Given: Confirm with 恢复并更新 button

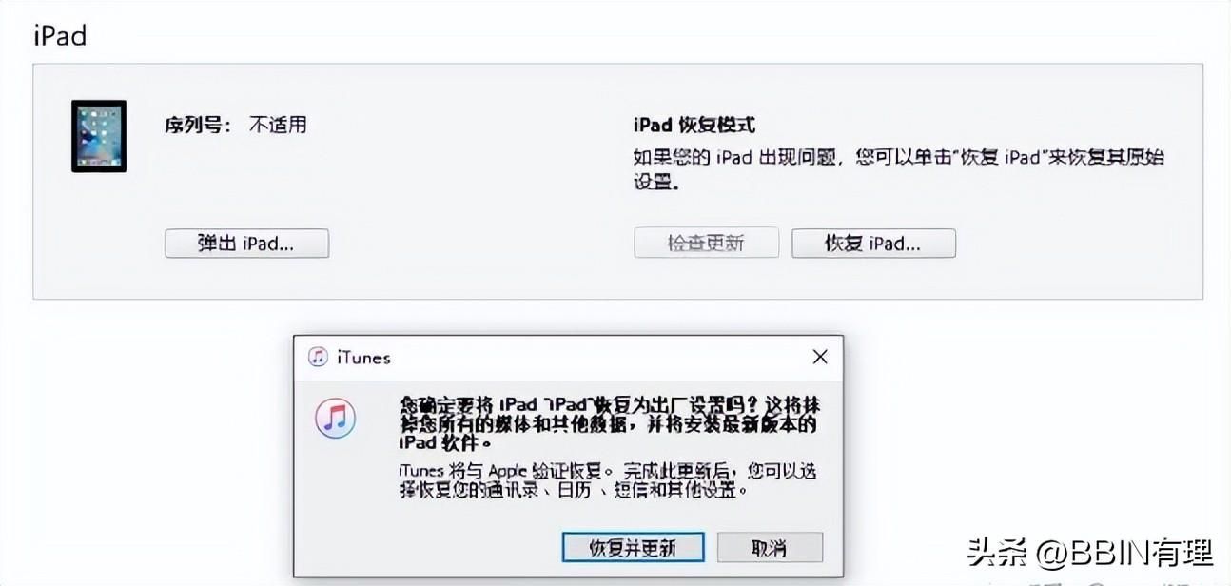Looking at the screenshot, I should tap(633, 547).
